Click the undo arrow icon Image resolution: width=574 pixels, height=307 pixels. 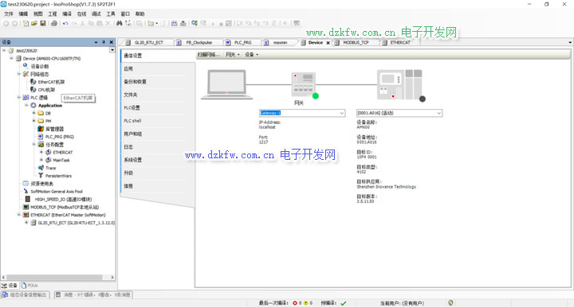(65, 23)
